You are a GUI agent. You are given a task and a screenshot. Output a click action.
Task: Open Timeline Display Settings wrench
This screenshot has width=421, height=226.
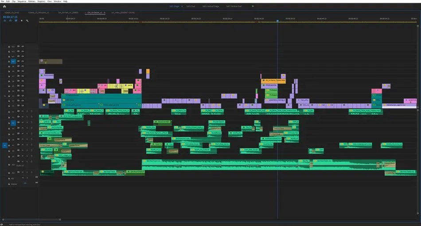click(27, 20)
